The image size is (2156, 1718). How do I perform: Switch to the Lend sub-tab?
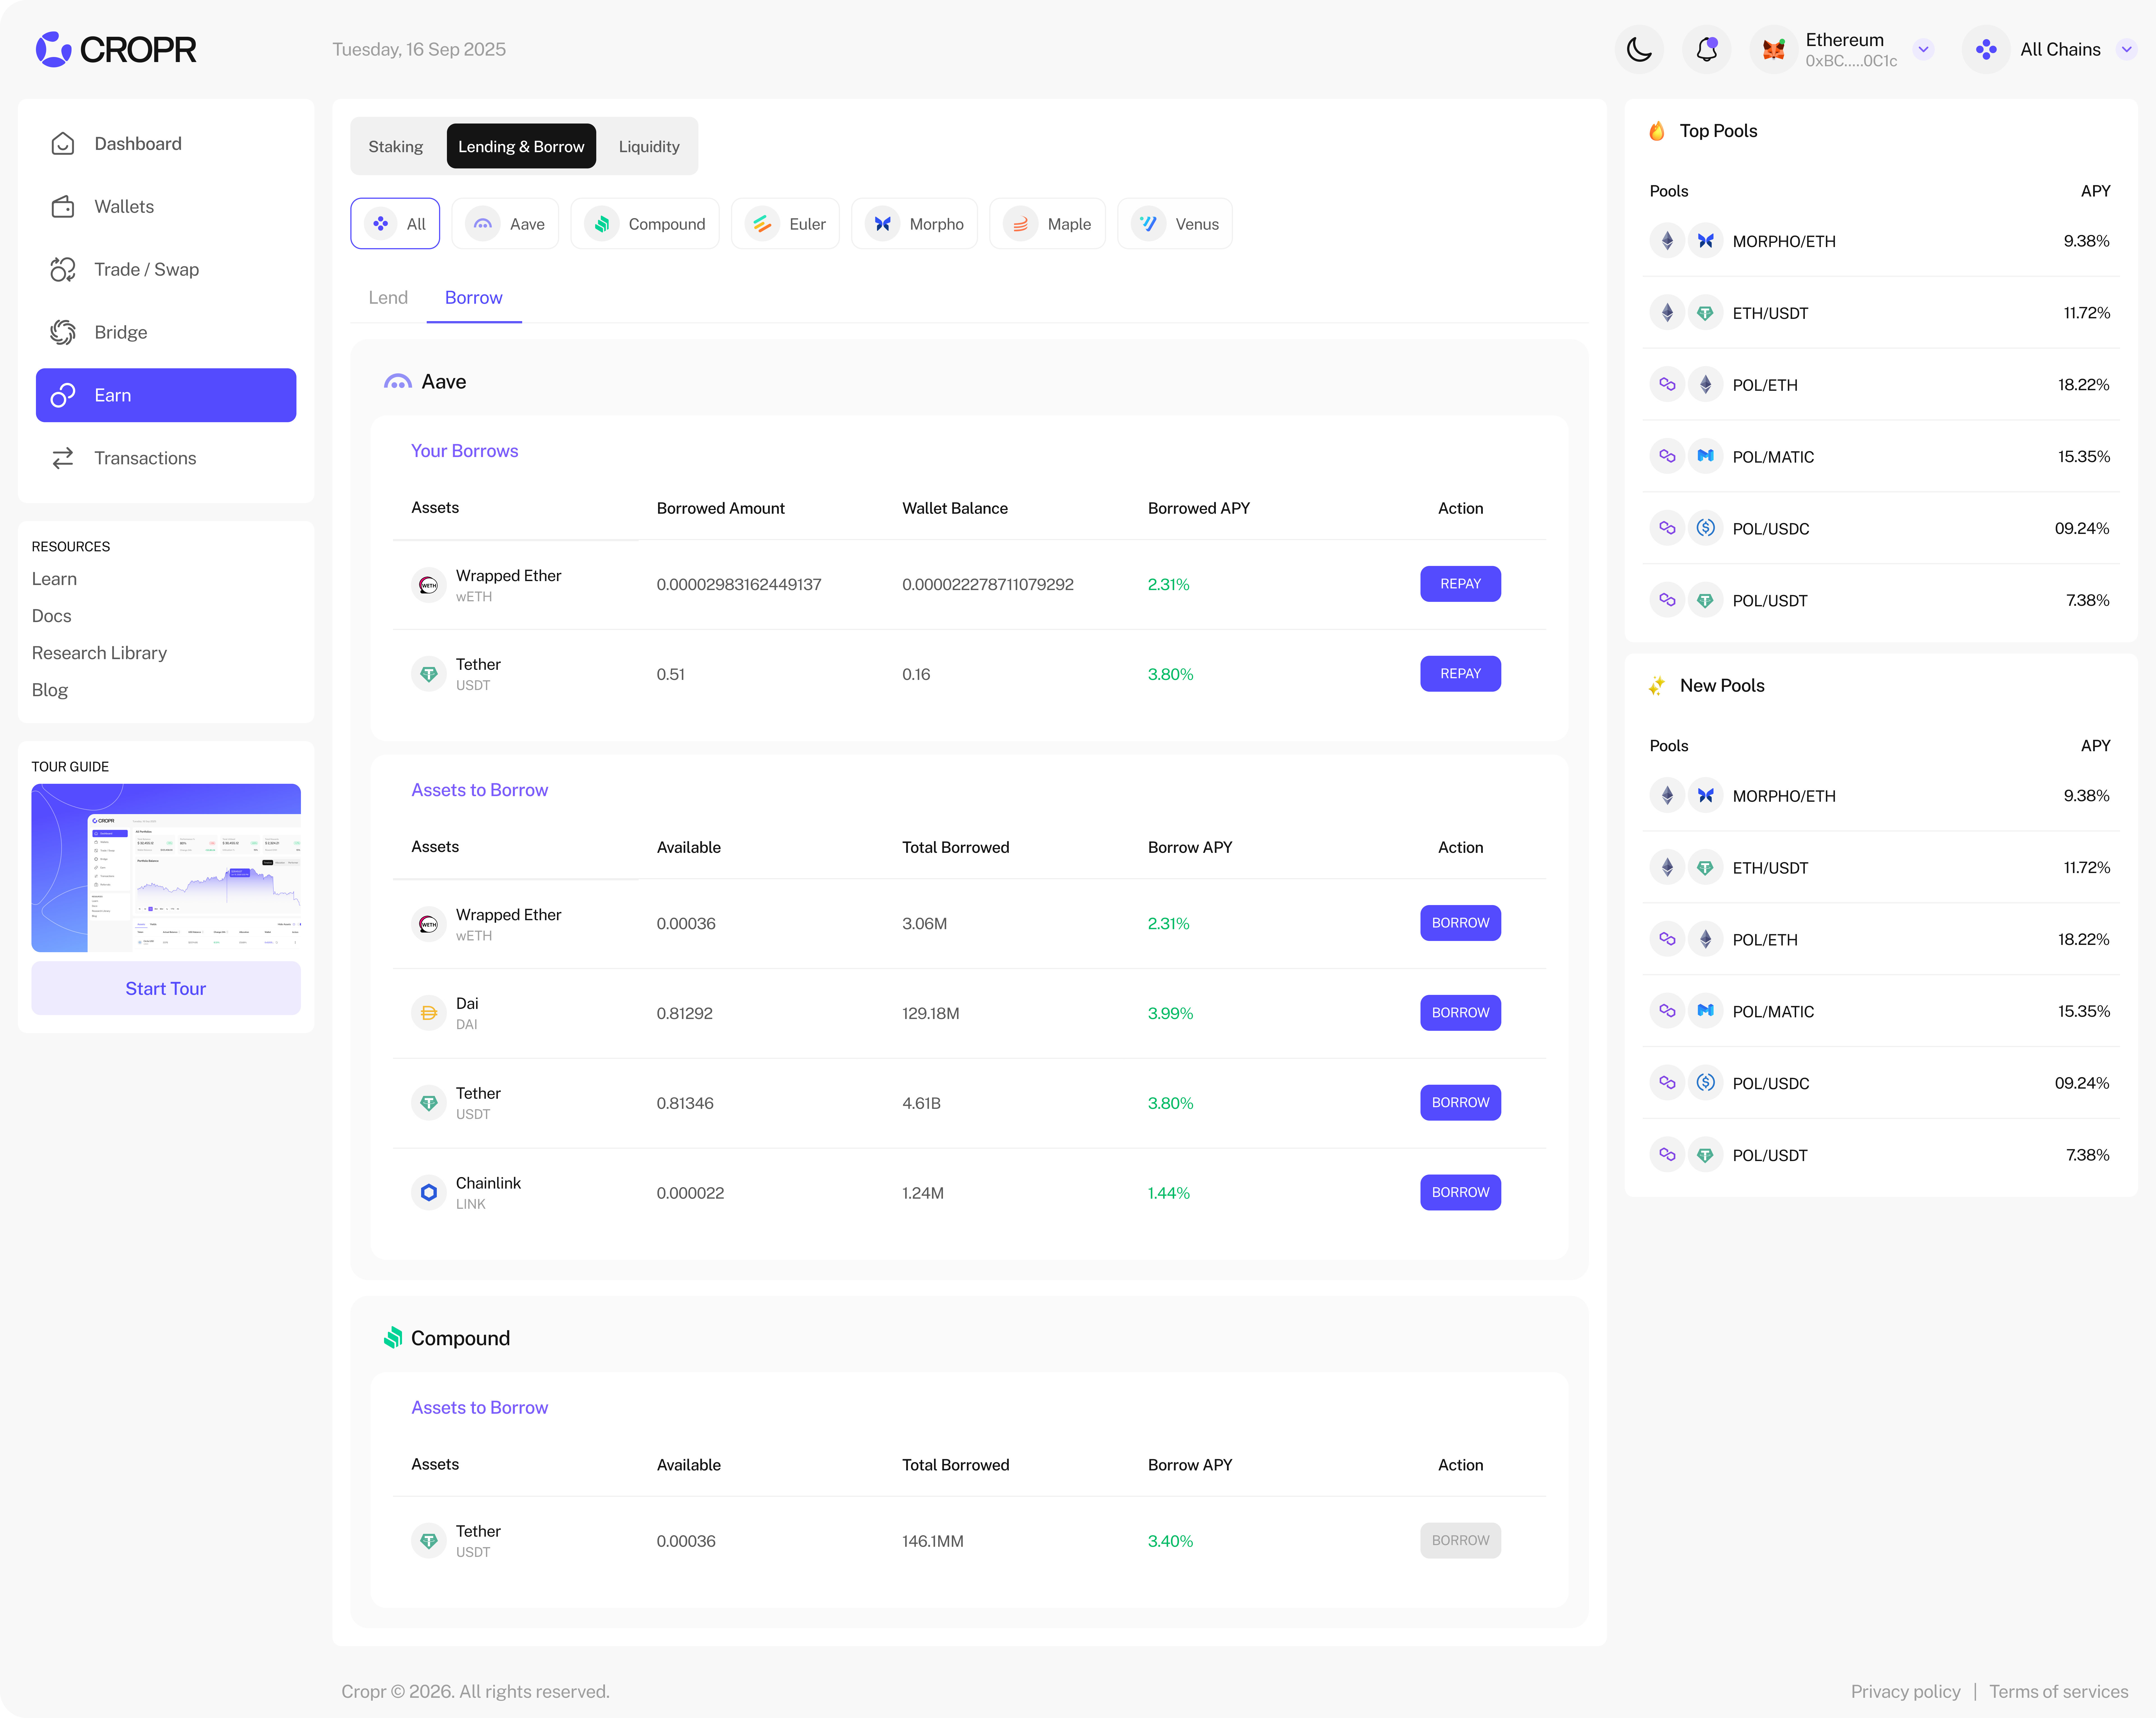[388, 298]
